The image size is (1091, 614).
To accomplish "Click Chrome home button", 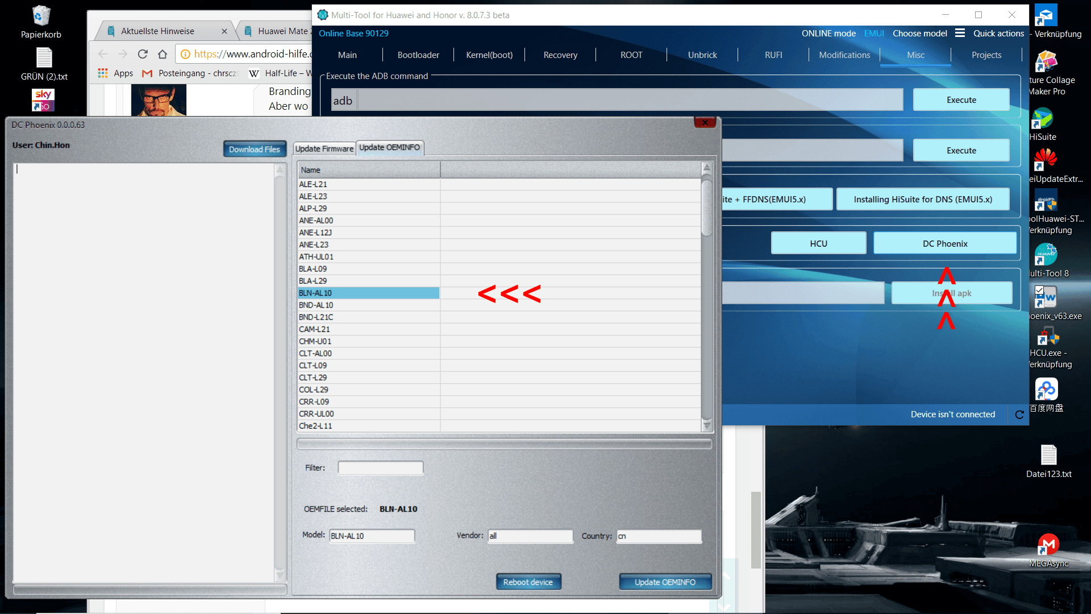I will [x=163, y=54].
